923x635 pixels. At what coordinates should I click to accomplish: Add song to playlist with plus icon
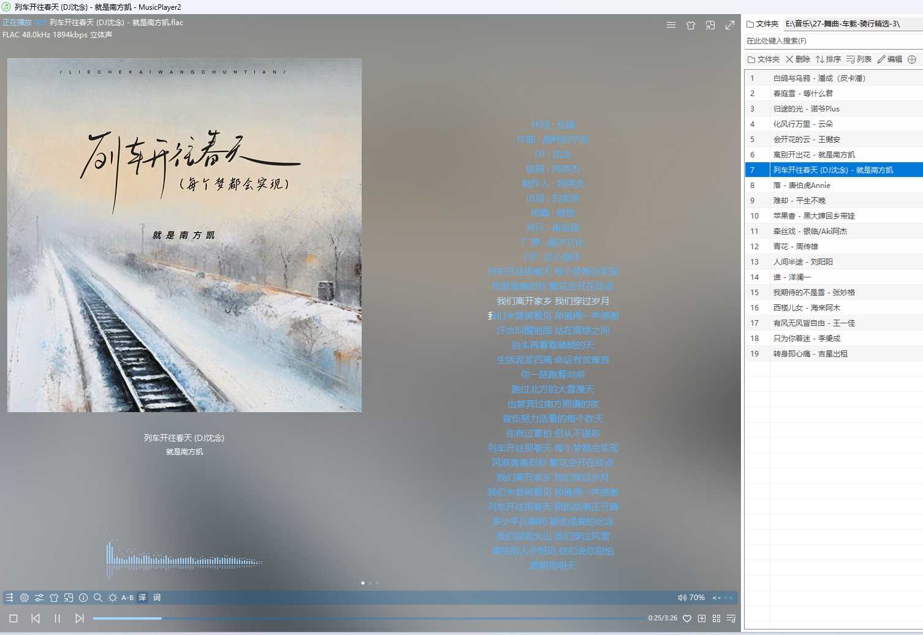click(x=702, y=618)
